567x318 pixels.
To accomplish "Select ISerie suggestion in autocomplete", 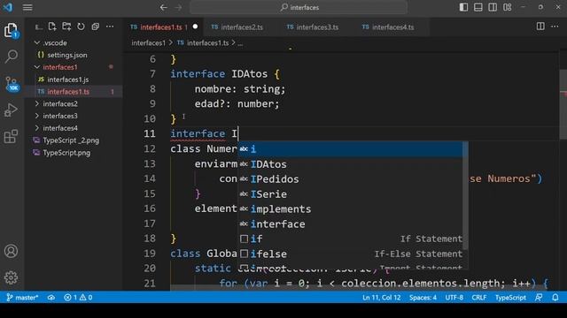I will click(x=350, y=194).
